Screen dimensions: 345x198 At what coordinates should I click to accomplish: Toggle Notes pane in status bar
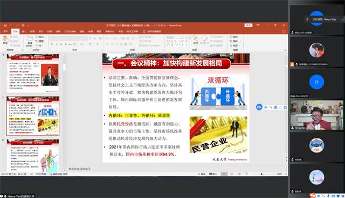pyautogui.click(x=202, y=174)
